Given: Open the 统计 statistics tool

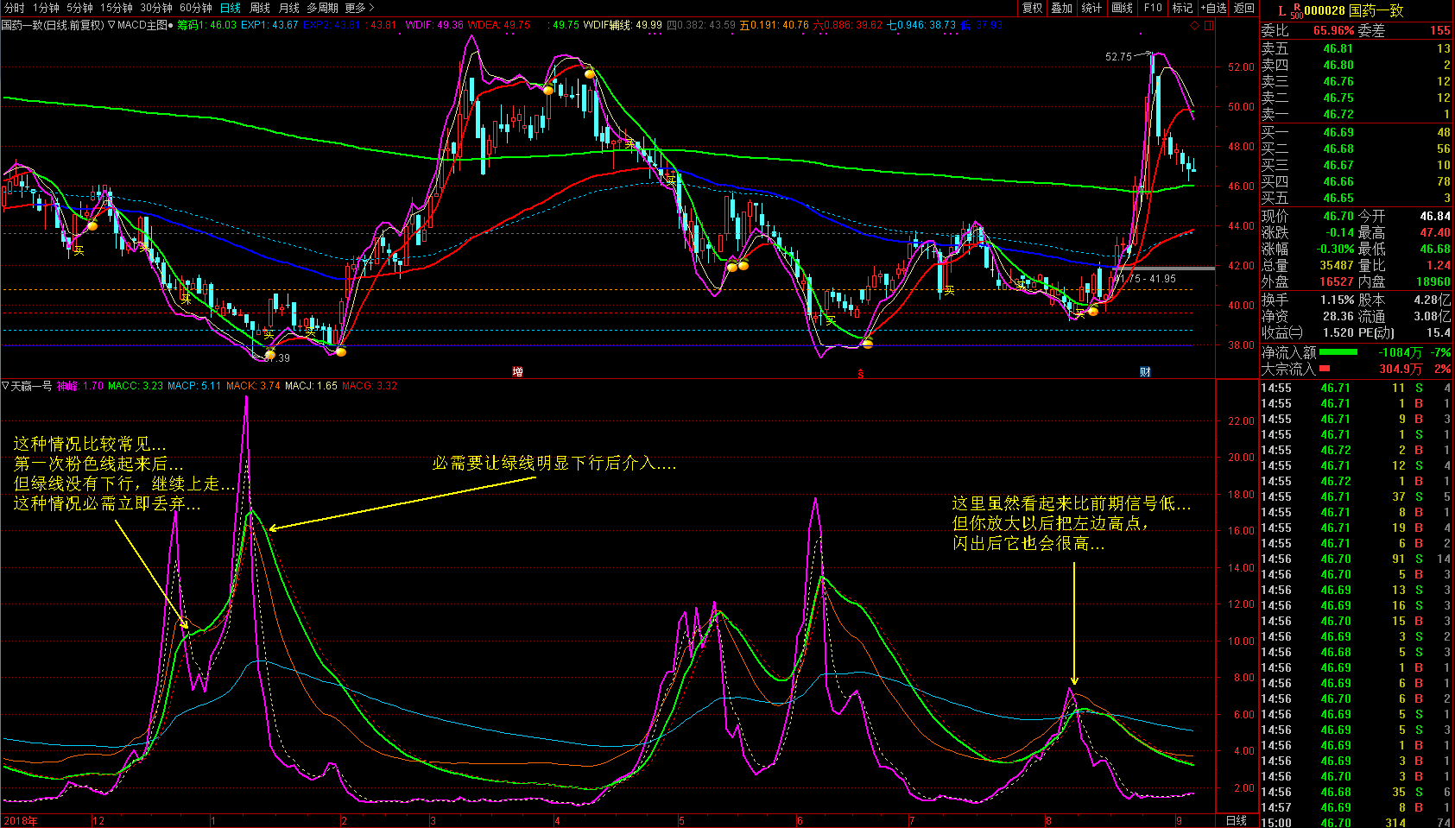Looking at the screenshot, I should tap(1091, 8).
